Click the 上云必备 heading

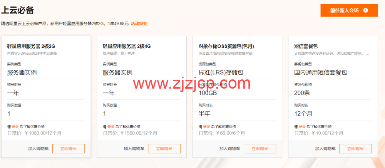pos(17,10)
